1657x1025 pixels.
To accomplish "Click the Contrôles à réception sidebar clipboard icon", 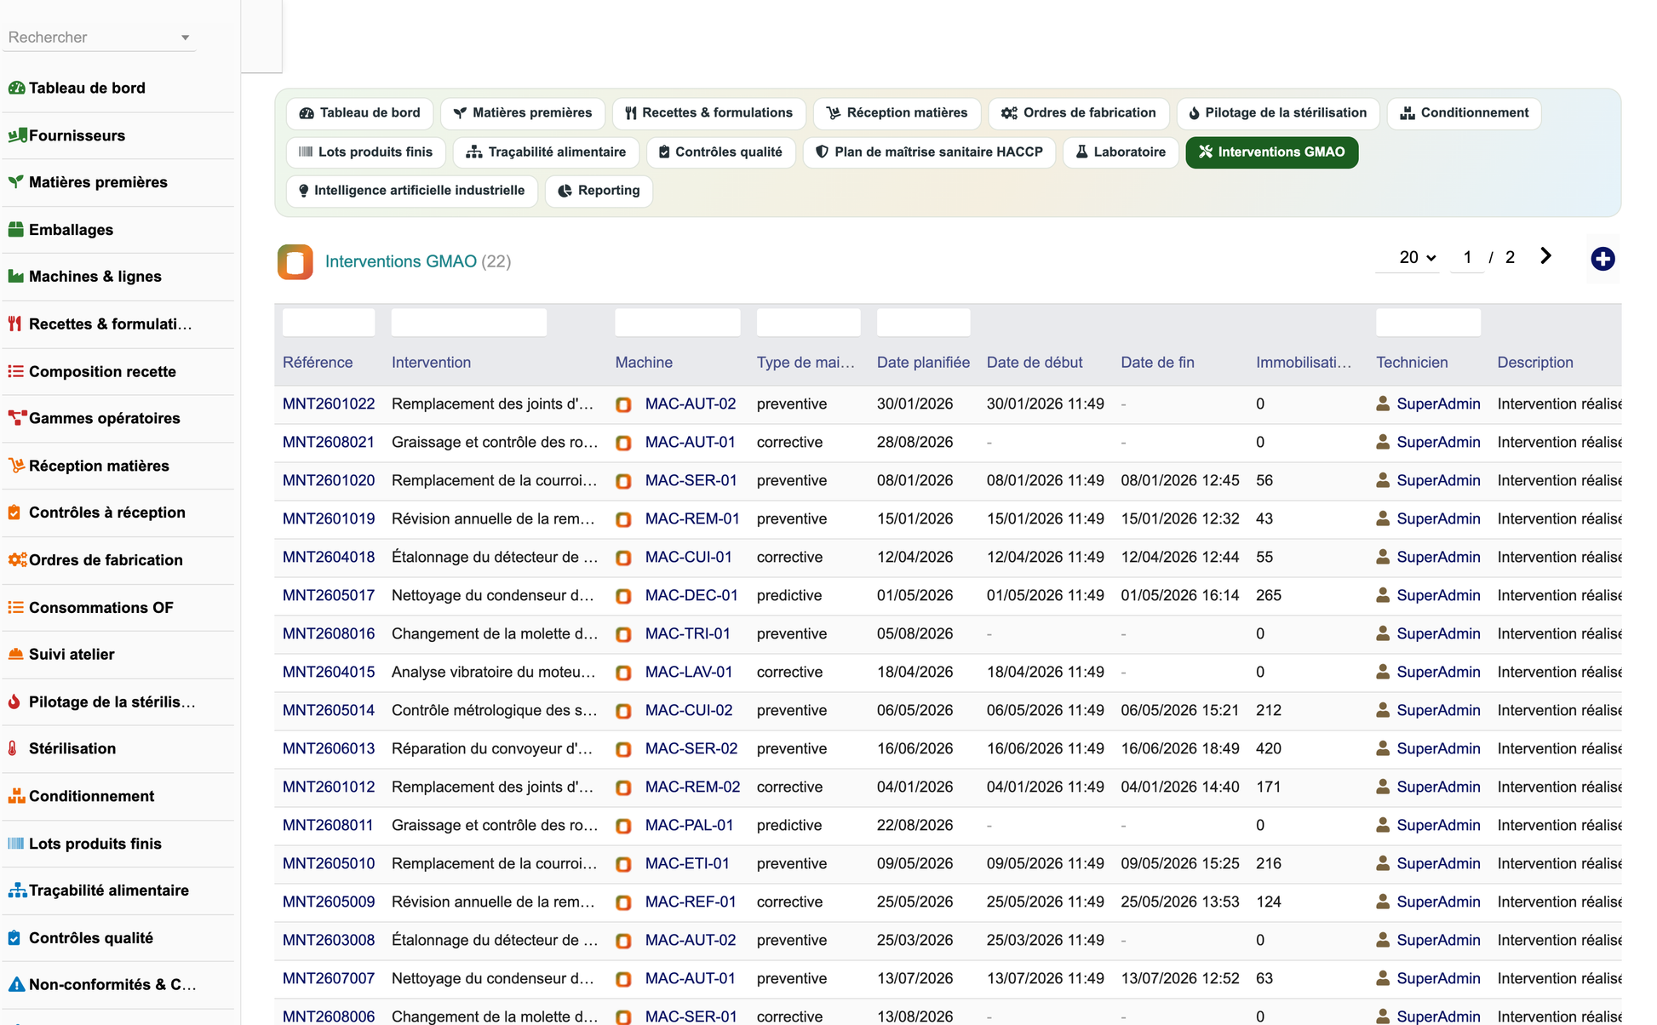I will click(14, 512).
